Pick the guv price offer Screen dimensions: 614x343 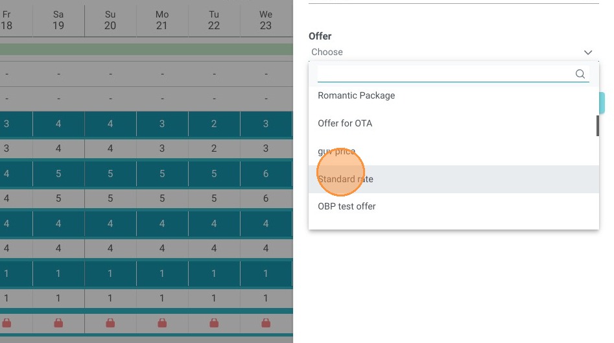pos(453,151)
